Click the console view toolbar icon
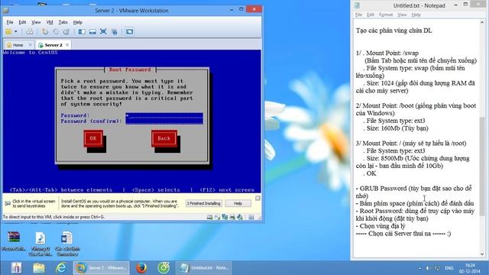489x275 pixels. tap(129, 31)
